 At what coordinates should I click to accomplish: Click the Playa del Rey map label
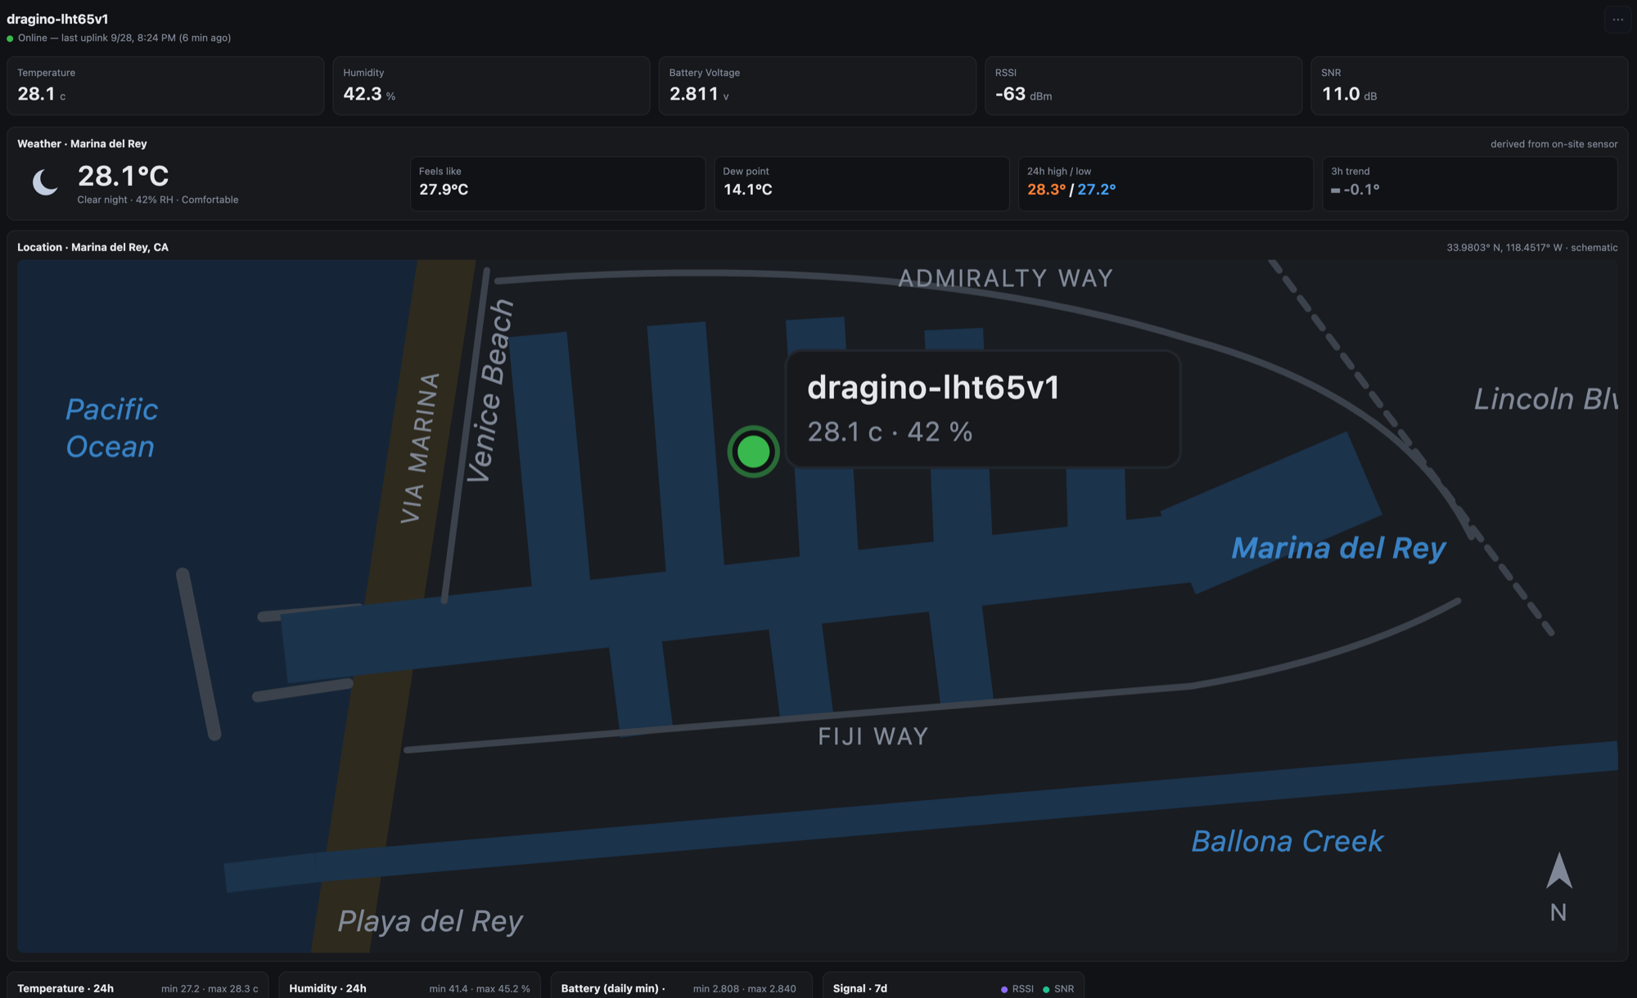click(431, 922)
